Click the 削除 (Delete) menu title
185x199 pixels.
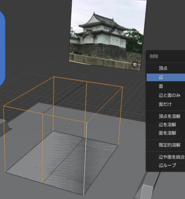point(154,56)
